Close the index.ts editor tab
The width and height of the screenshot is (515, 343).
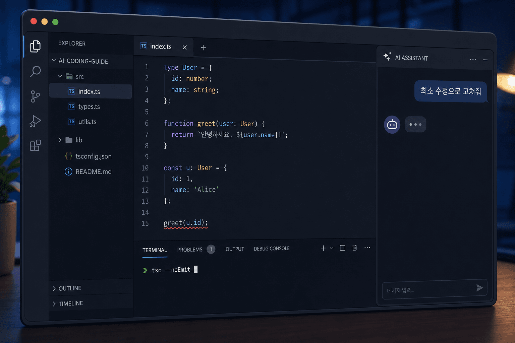point(185,47)
